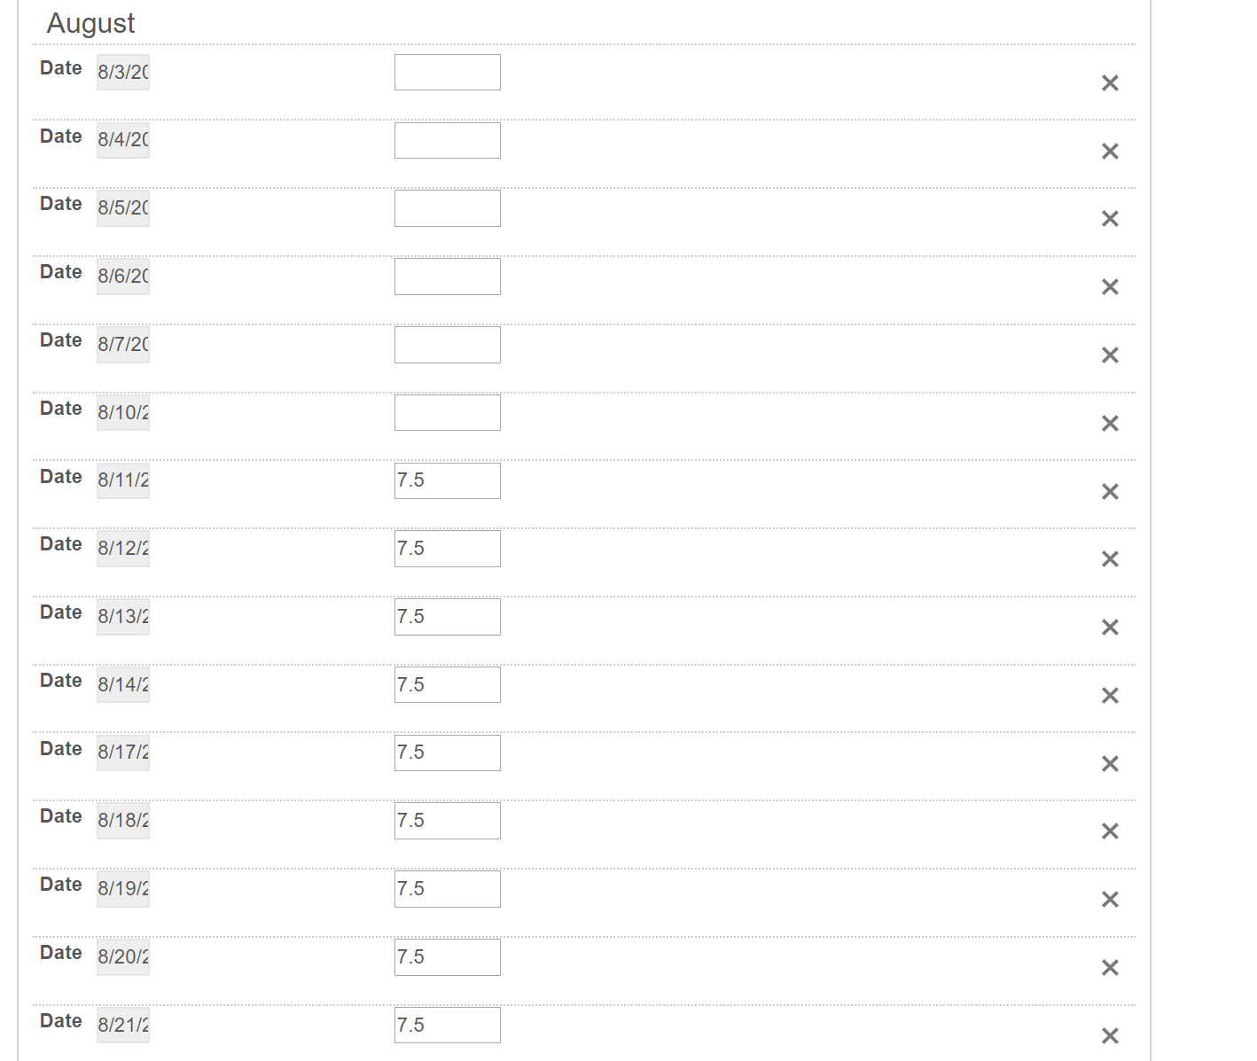1257x1061 pixels.
Task: Delete the 8/20 row via X icon
Action: click(1110, 968)
